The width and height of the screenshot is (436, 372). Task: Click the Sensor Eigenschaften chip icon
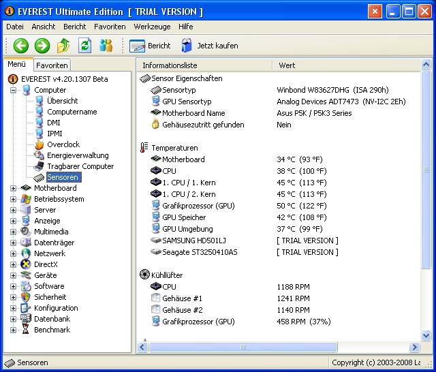(x=144, y=78)
